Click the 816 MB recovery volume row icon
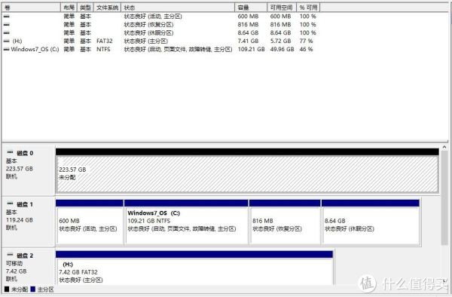Image resolution: width=452 pixels, height=297 pixels. tap(6, 25)
